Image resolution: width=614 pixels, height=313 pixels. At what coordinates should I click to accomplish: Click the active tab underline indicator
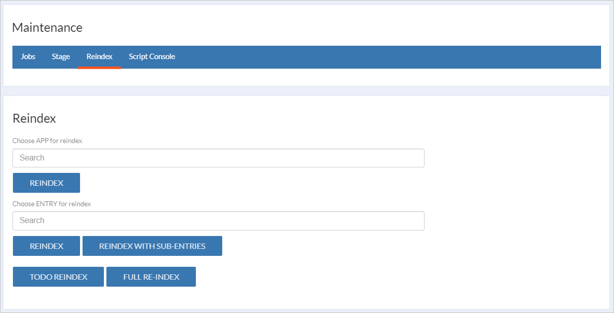(99, 66)
